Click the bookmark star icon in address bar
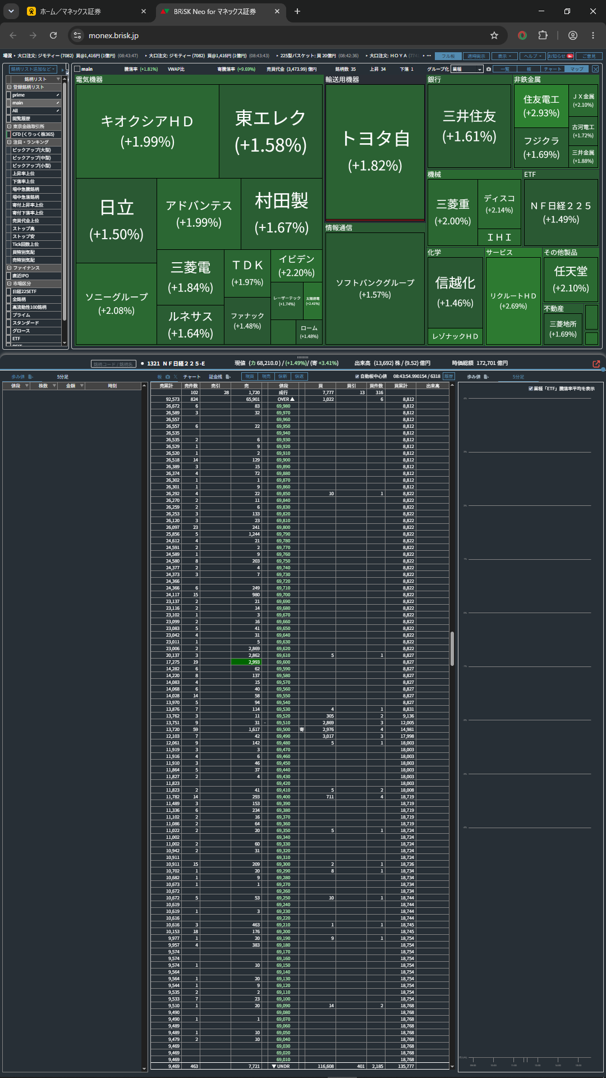The width and height of the screenshot is (606, 1078). point(494,35)
